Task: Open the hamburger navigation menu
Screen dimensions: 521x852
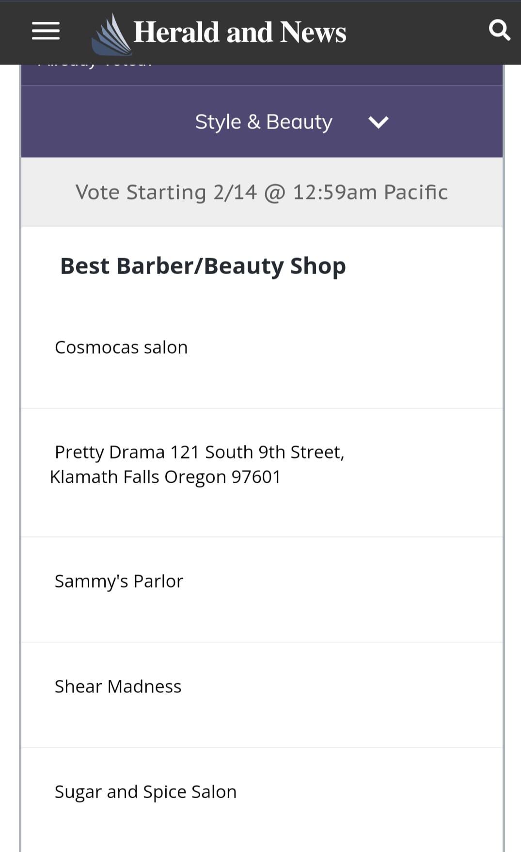Action: coord(46,32)
